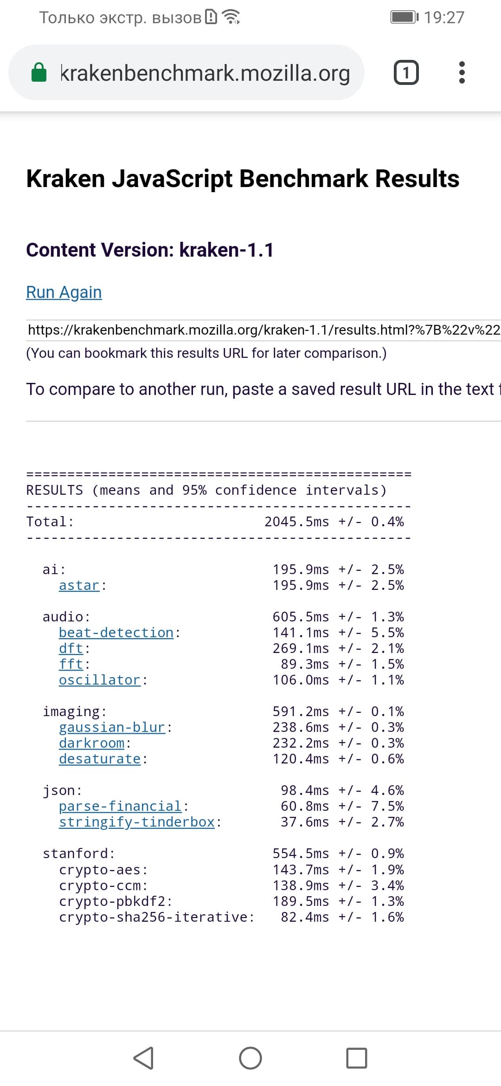Open the dft test link
Viewport: 501px width, 1086px height.
tap(71, 649)
